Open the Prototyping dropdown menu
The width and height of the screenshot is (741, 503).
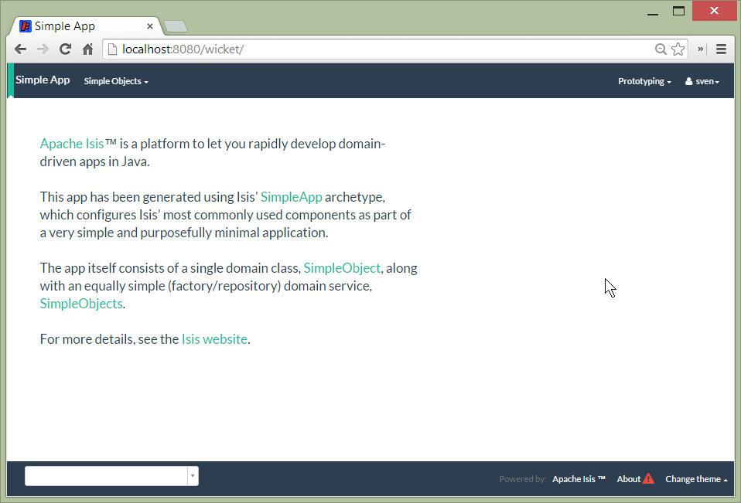[x=644, y=81]
